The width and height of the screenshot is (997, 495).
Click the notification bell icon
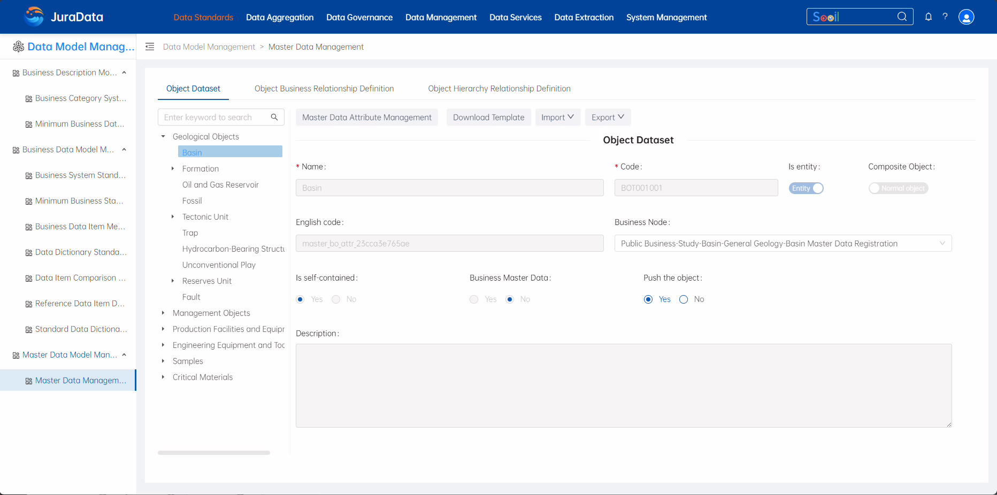point(929,17)
